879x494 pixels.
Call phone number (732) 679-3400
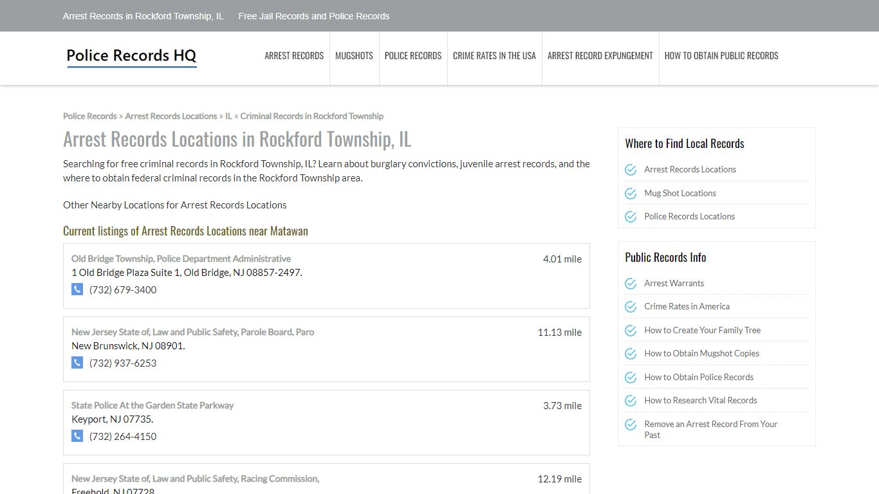123,289
